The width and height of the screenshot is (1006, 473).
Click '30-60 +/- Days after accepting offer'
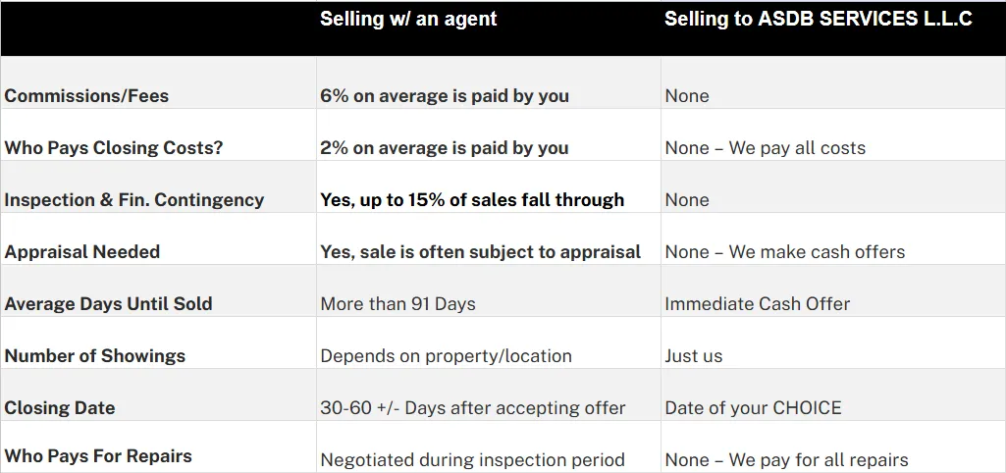point(473,407)
